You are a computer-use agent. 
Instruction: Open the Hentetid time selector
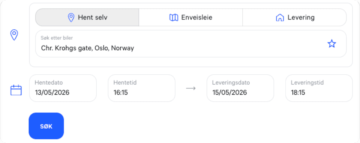(x=141, y=88)
